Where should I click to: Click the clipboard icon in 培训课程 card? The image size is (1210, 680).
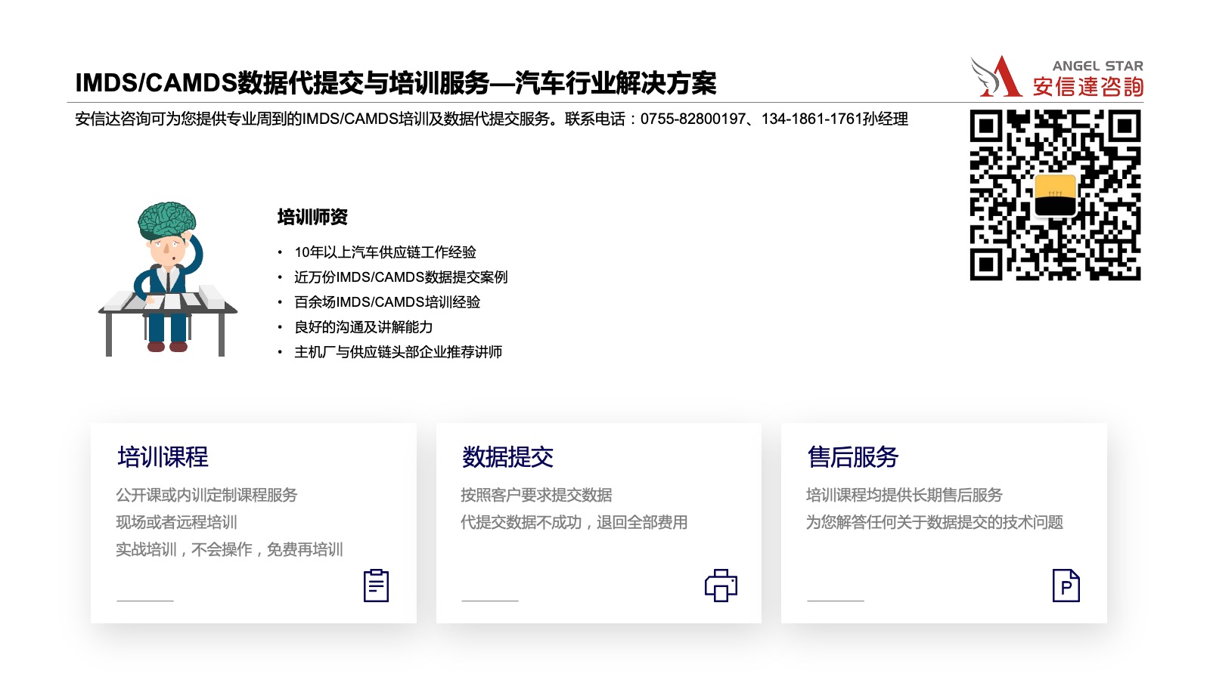[376, 585]
